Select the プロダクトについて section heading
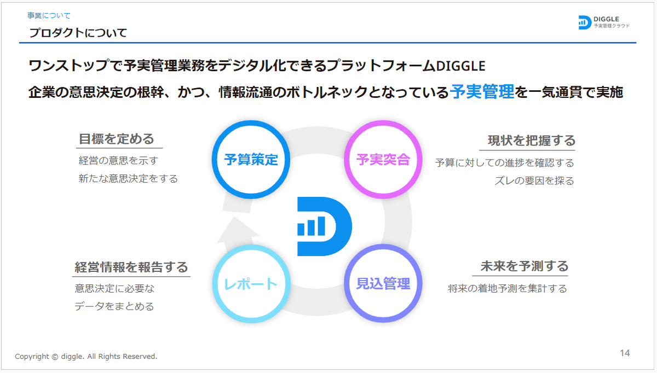 click(x=78, y=32)
